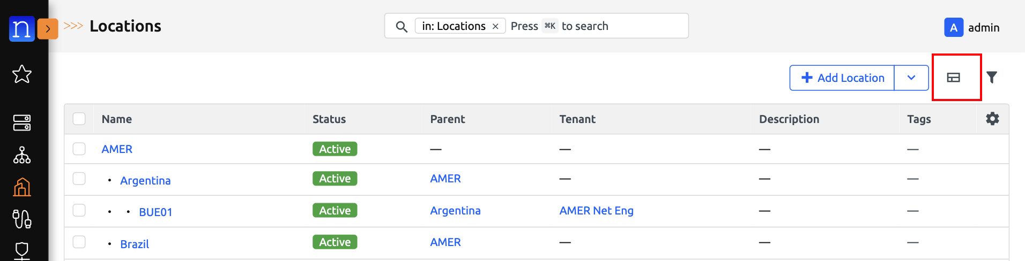Search magnifying glass icon in search bar

coord(401,26)
